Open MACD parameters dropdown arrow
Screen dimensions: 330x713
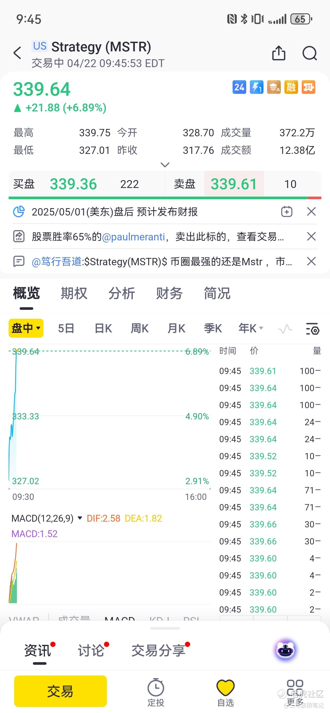tap(80, 518)
